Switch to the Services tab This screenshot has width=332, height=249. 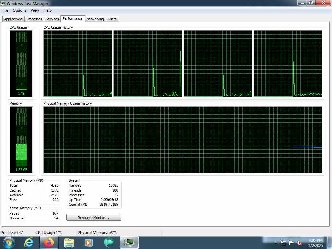[x=52, y=19]
